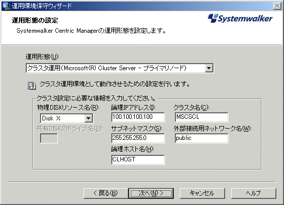Proceed with the 次へ(N) button
The image size is (284, 205).
pos(151,193)
